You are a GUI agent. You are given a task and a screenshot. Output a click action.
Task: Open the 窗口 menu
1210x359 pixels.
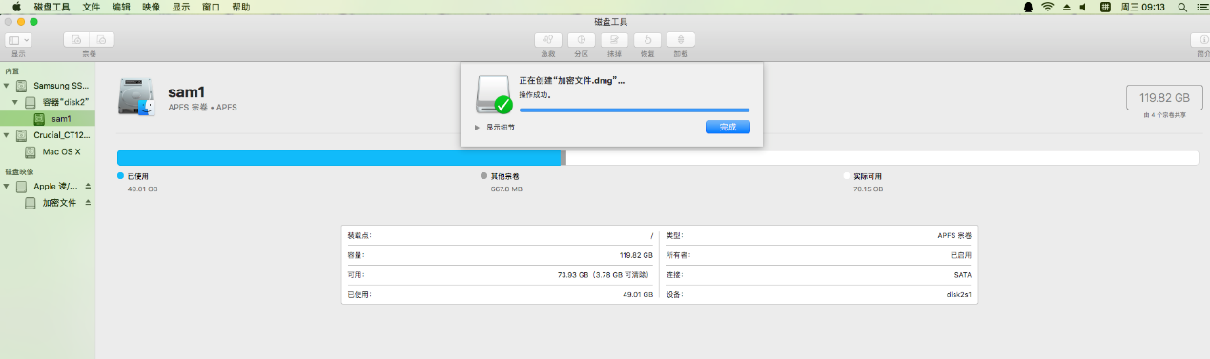click(212, 7)
